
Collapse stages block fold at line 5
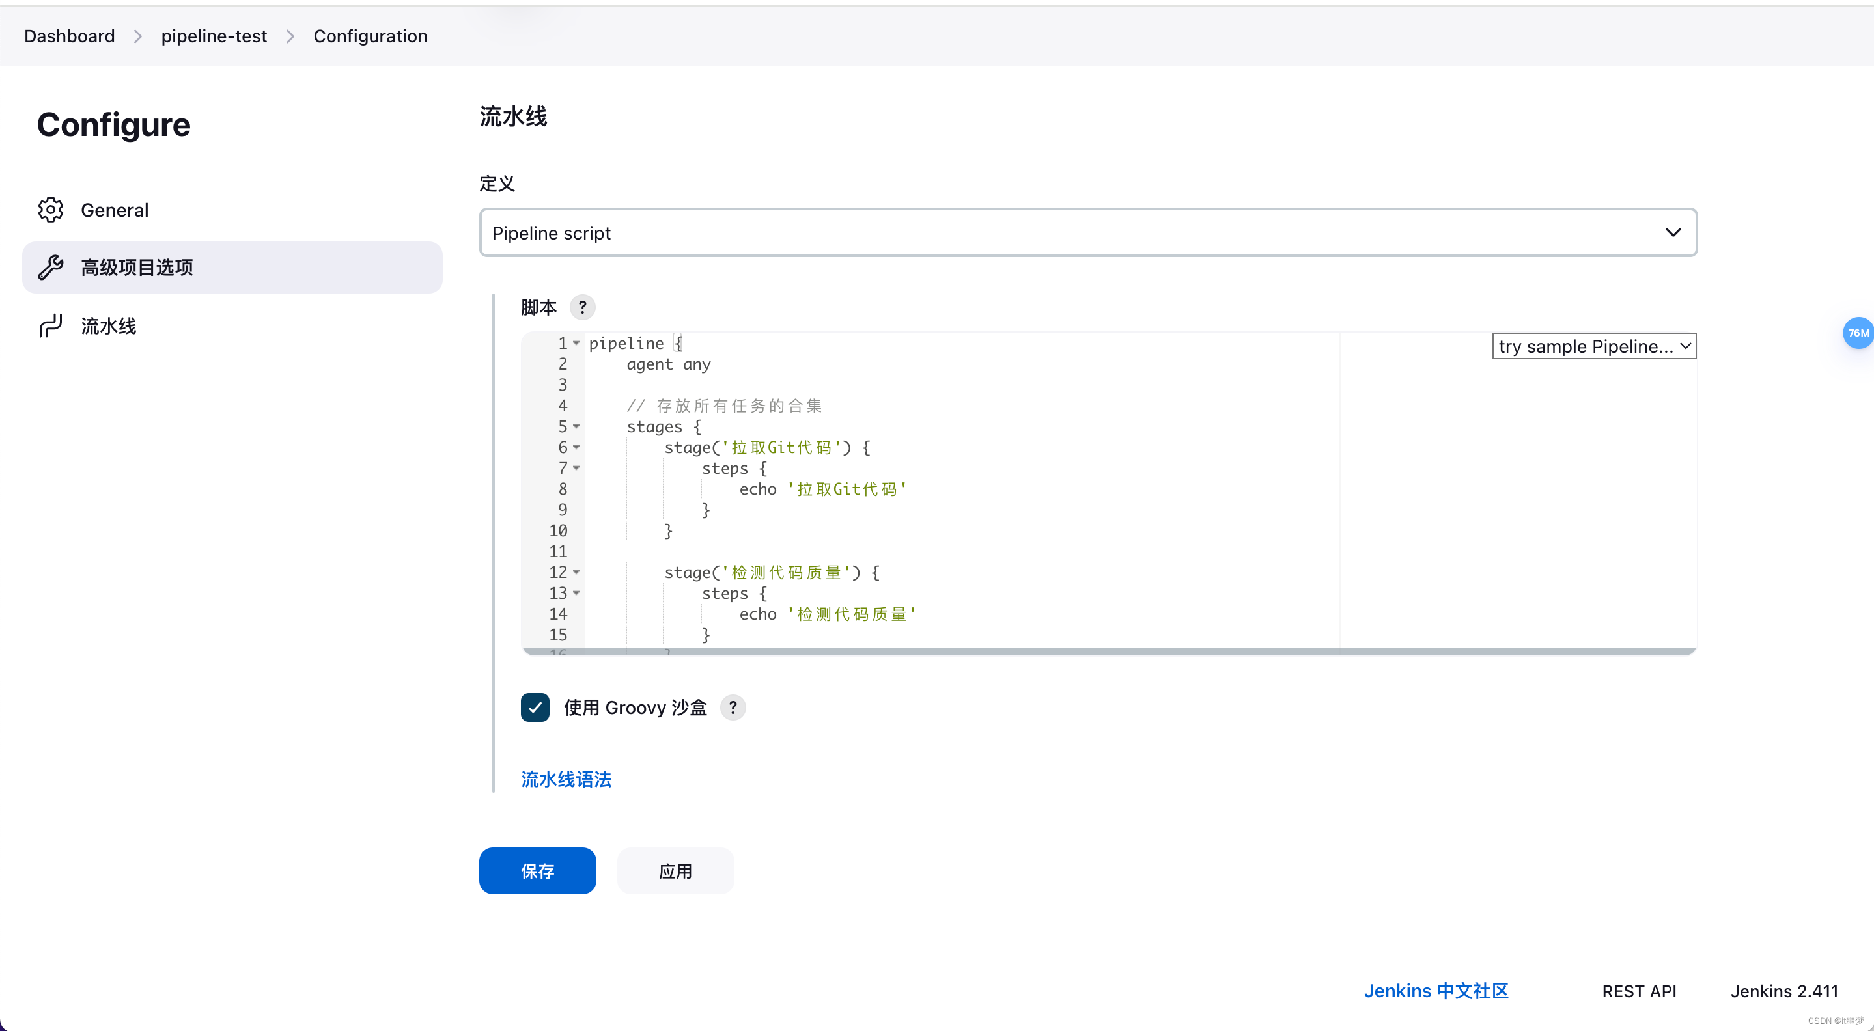coord(576,427)
